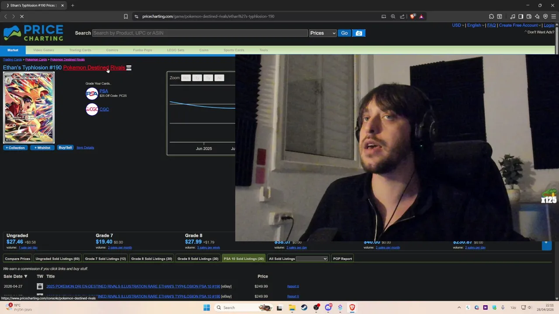Open Discord from the taskbar

(328, 307)
